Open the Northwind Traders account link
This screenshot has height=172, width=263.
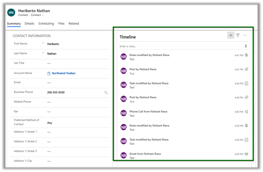[x=63, y=73]
